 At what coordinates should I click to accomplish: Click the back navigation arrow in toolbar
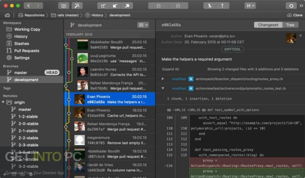[x=29, y=6]
